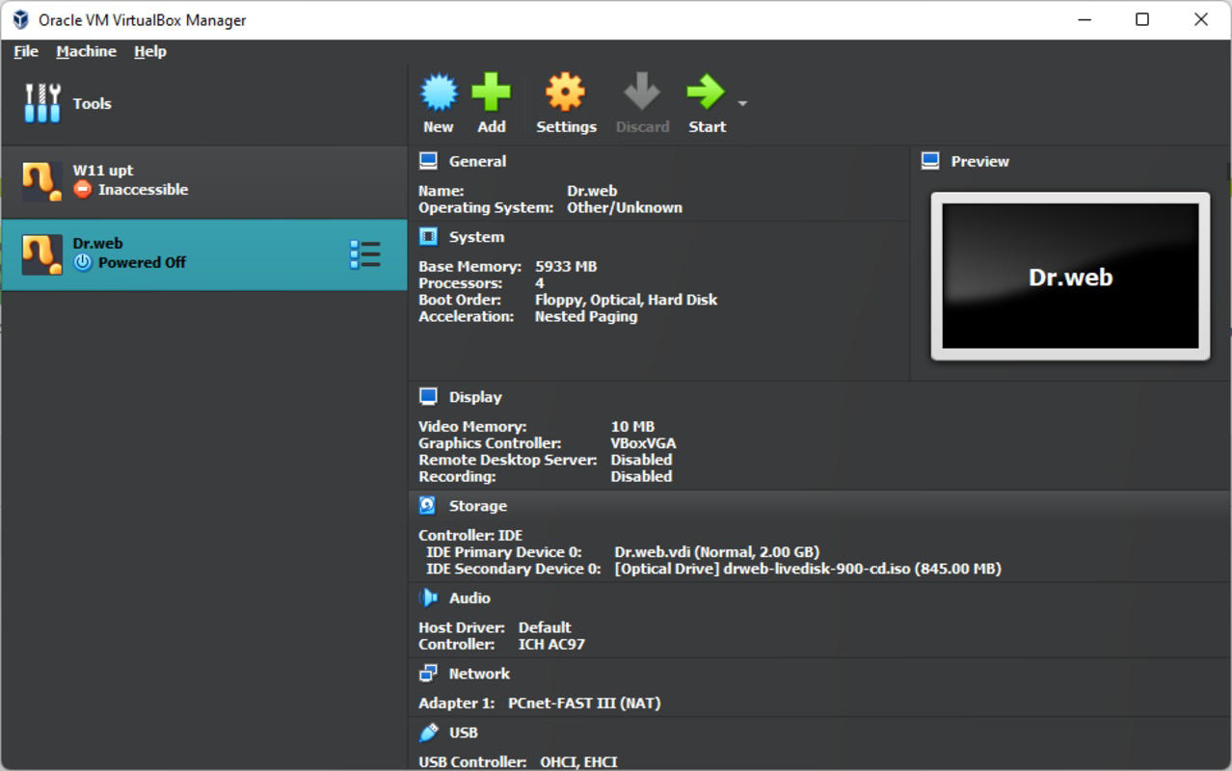The height and width of the screenshot is (771, 1232).
Task: Click the Preview section icon
Action: click(x=930, y=161)
